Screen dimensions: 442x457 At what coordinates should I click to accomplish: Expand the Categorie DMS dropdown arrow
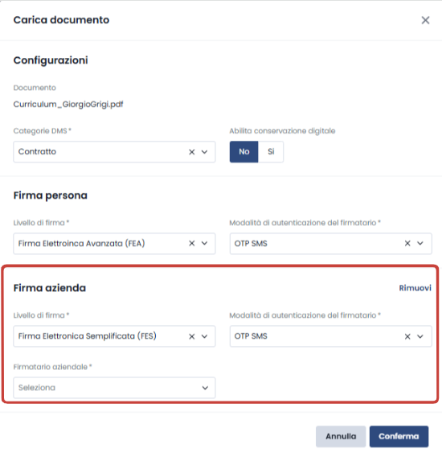click(x=205, y=152)
